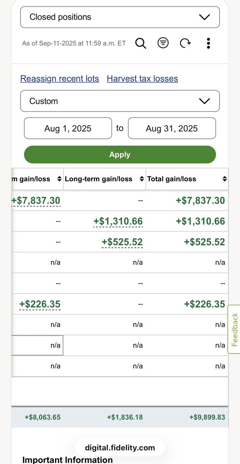240x464 pixels.
Task: Expand the Custom date range dropdown
Action: point(120,101)
